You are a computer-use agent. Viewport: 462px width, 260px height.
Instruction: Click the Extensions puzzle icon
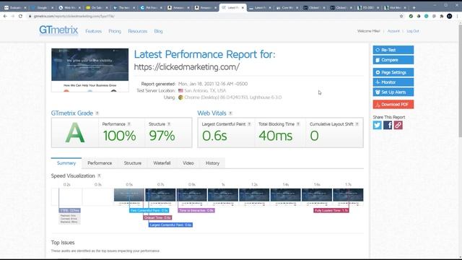click(441, 16)
